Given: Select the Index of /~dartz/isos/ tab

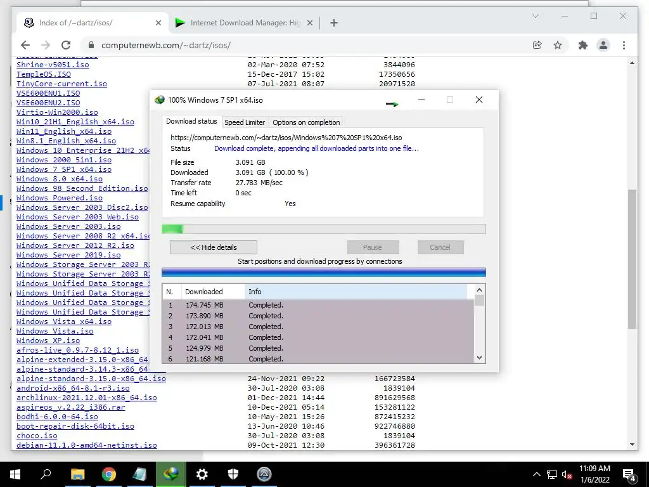Looking at the screenshot, I should click(x=93, y=23).
